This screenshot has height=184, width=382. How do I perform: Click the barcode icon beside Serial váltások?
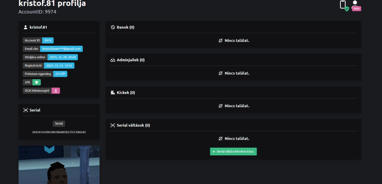113,125
